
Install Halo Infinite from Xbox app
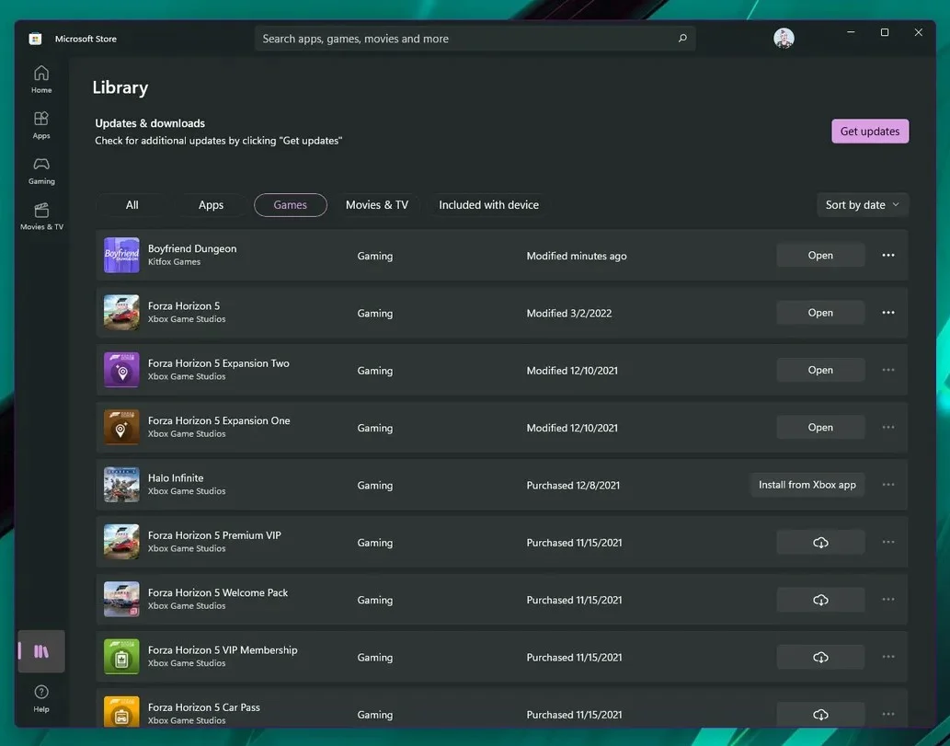click(x=807, y=485)
